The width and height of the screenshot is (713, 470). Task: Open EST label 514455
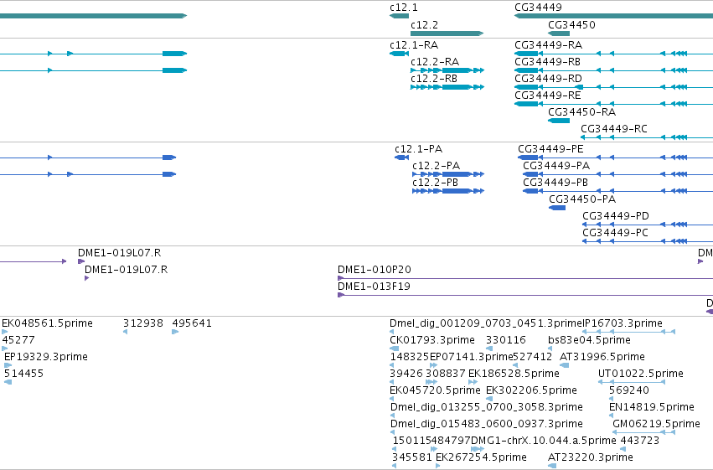click(x=23, y=374)
